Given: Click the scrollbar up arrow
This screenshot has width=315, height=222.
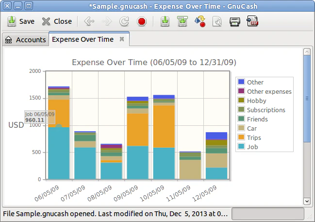Looking at the screenshot, I should click(x=307, y=52).
